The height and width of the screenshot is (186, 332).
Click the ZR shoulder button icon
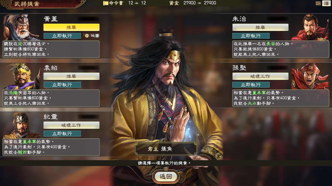tap(318, 3)
